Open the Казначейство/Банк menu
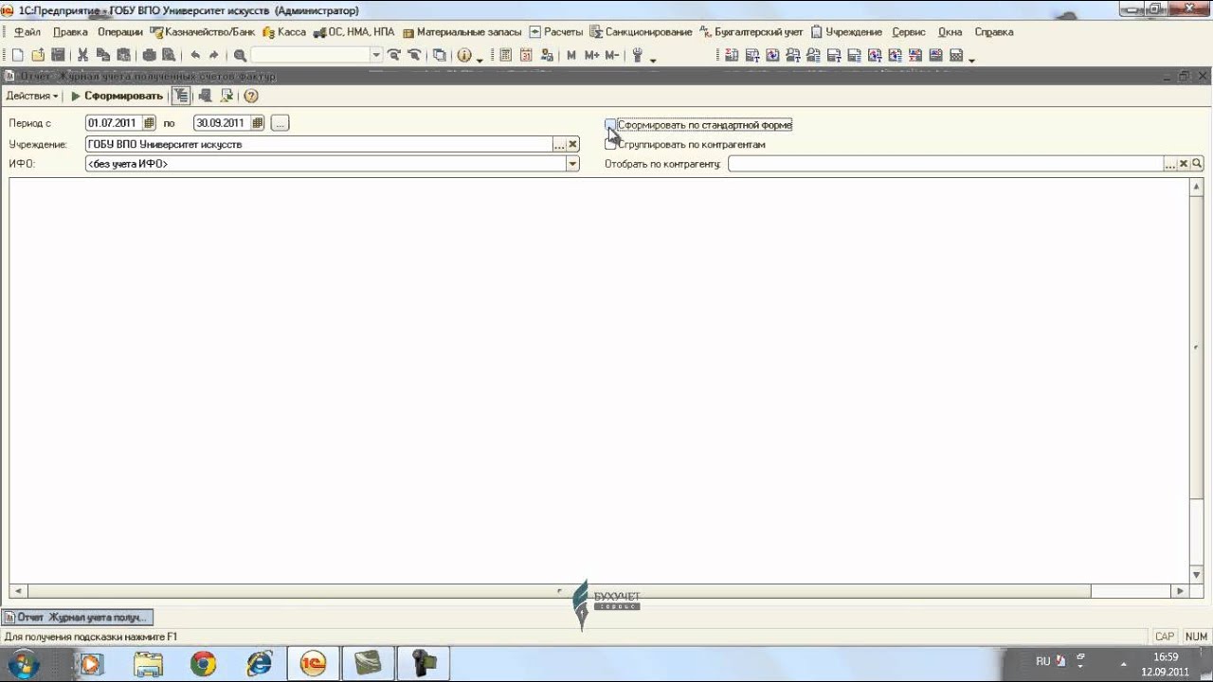 point(203,32)
